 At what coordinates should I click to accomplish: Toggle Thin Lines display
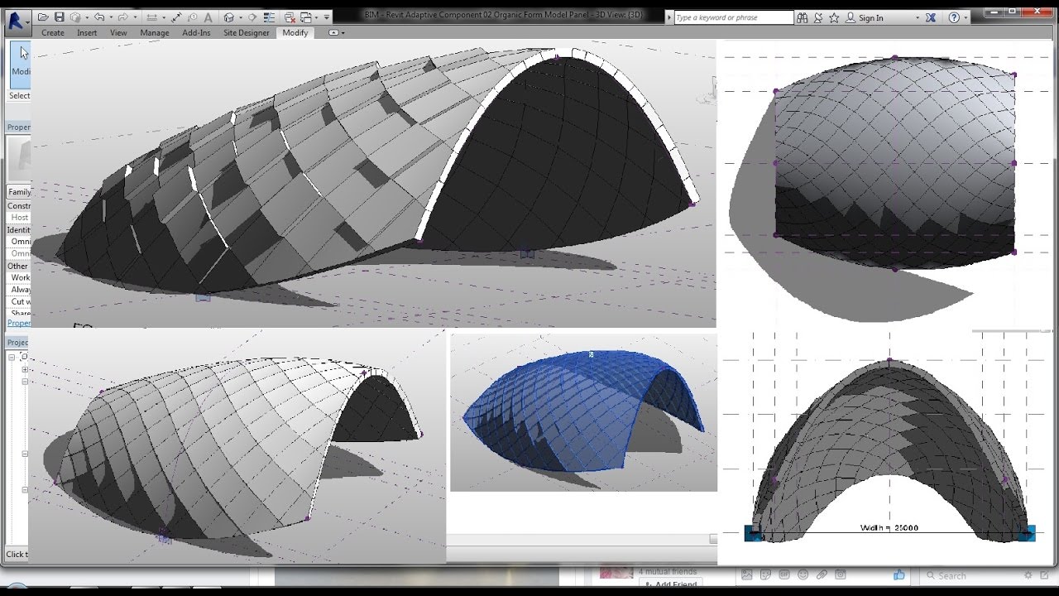(269, 17)
